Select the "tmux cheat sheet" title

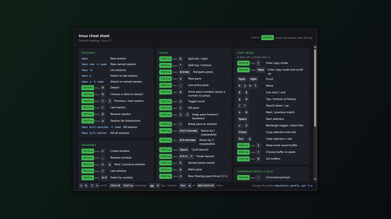pos(94,36)
